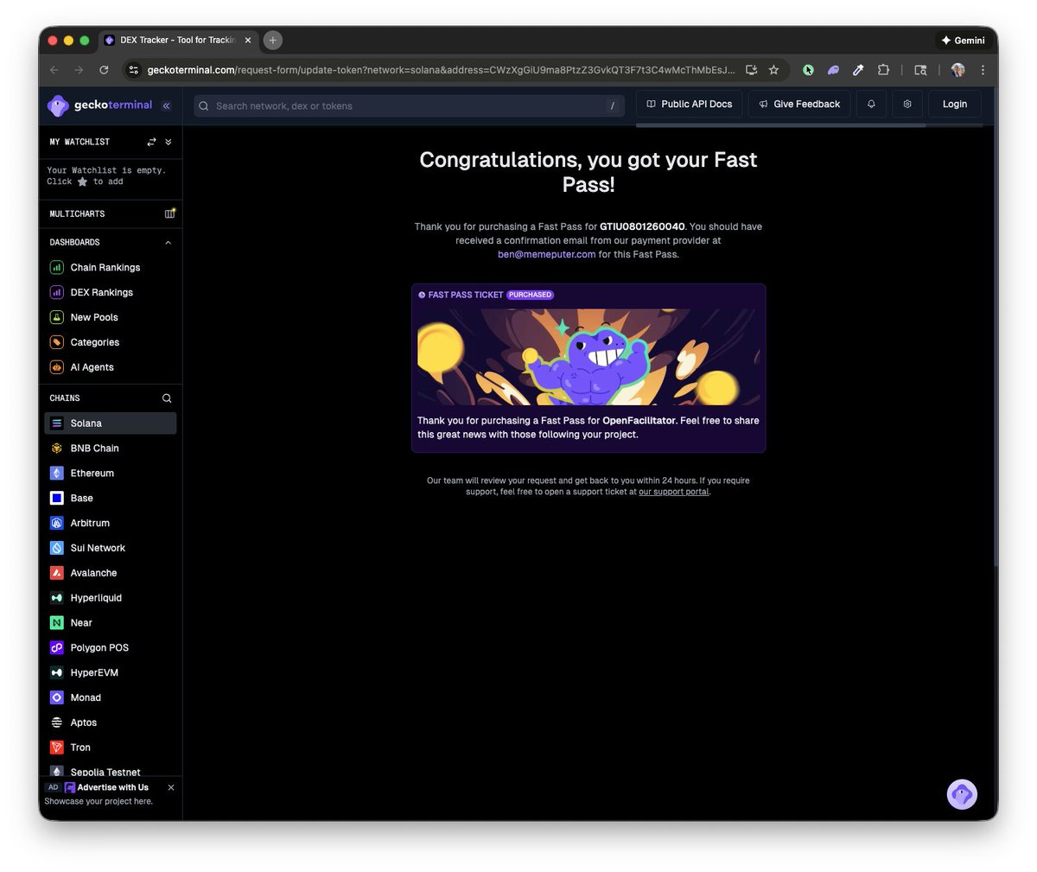The width and height of the screenshot is (1037, 872).
Task: Click the GeckoTerminal logo
Action: pos(99,105)
